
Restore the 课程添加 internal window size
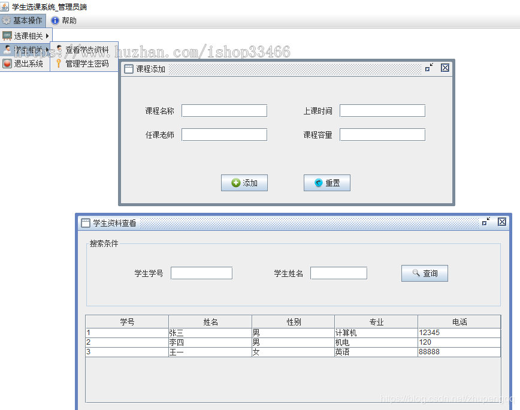[429, 68]
